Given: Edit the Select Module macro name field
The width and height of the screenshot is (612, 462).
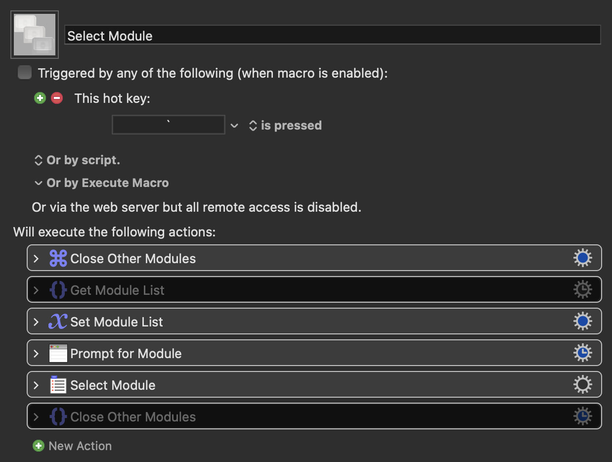Looking at the screenshot, I should tap(332, 36).
